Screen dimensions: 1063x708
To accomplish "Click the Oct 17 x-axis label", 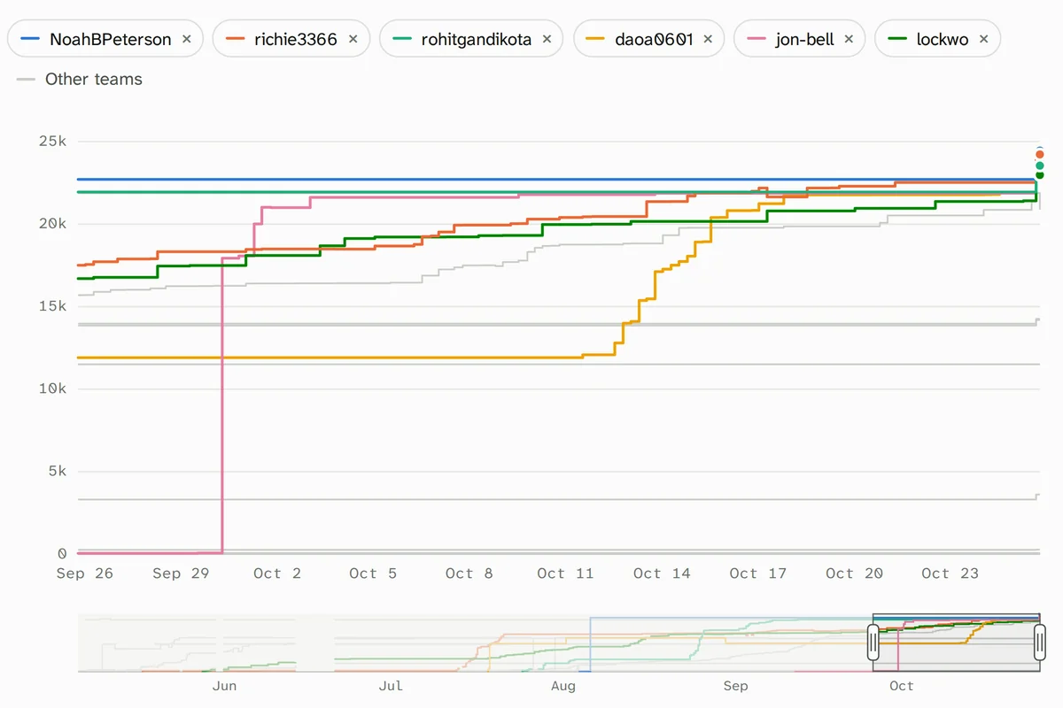I will [758, 573].
